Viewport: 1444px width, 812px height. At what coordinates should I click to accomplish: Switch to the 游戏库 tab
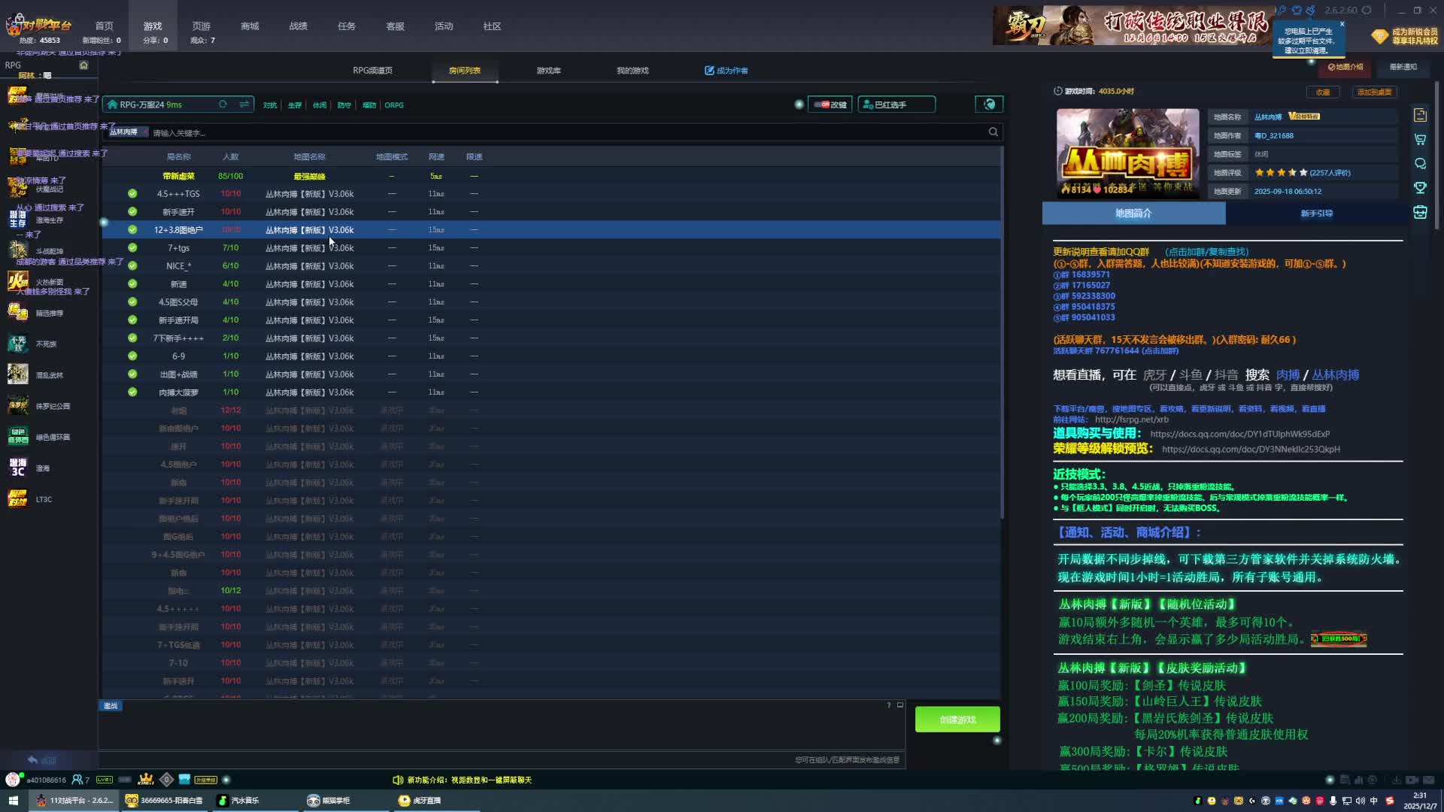tap(548, 71)
